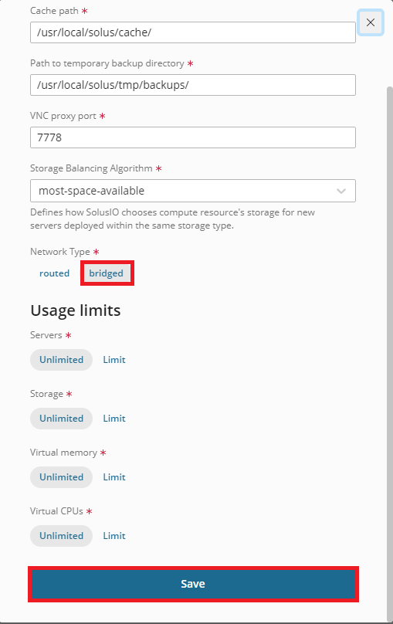393x624 pixels.
Task: Set Servers to Unlimited
Action: click(61, 360)
